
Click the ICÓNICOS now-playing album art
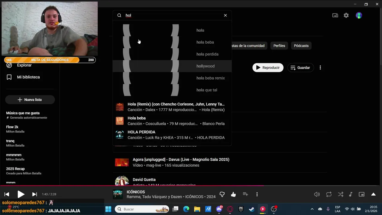pyautogui.click(x=118, y=194)
